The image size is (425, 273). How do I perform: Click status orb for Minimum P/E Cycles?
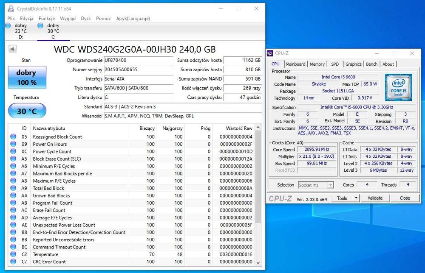point(13,166)
